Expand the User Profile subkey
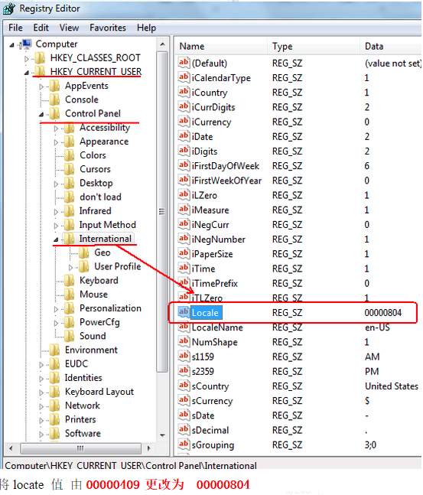The width and height of the screenshot is (423, 495). click(70, 267)
